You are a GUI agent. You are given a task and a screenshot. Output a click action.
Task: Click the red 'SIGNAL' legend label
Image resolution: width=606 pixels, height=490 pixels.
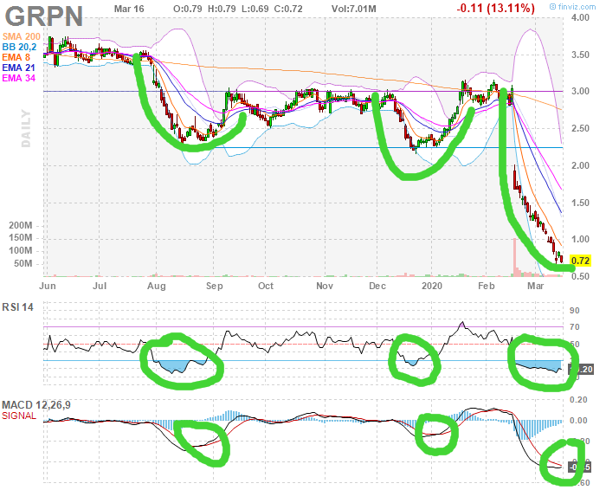point(19,416)
